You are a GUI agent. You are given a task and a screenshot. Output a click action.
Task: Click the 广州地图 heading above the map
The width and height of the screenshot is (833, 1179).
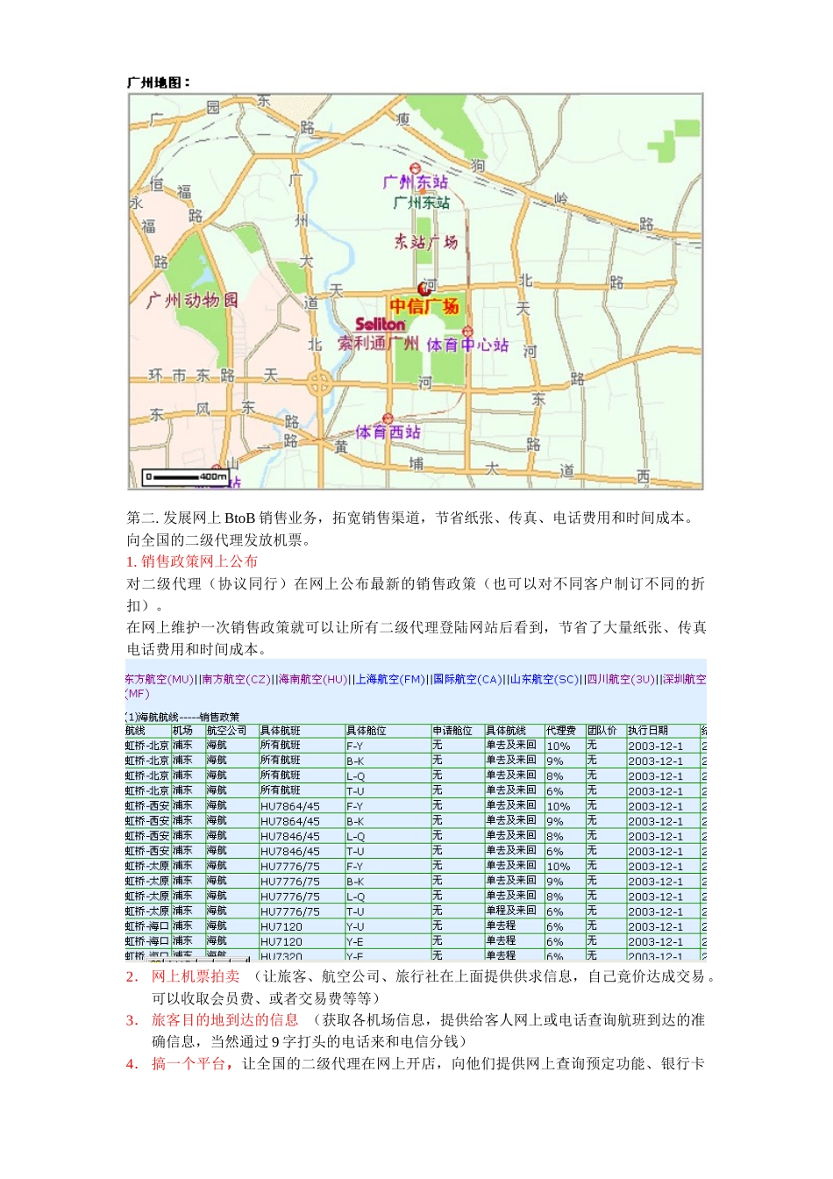[159, 82]
